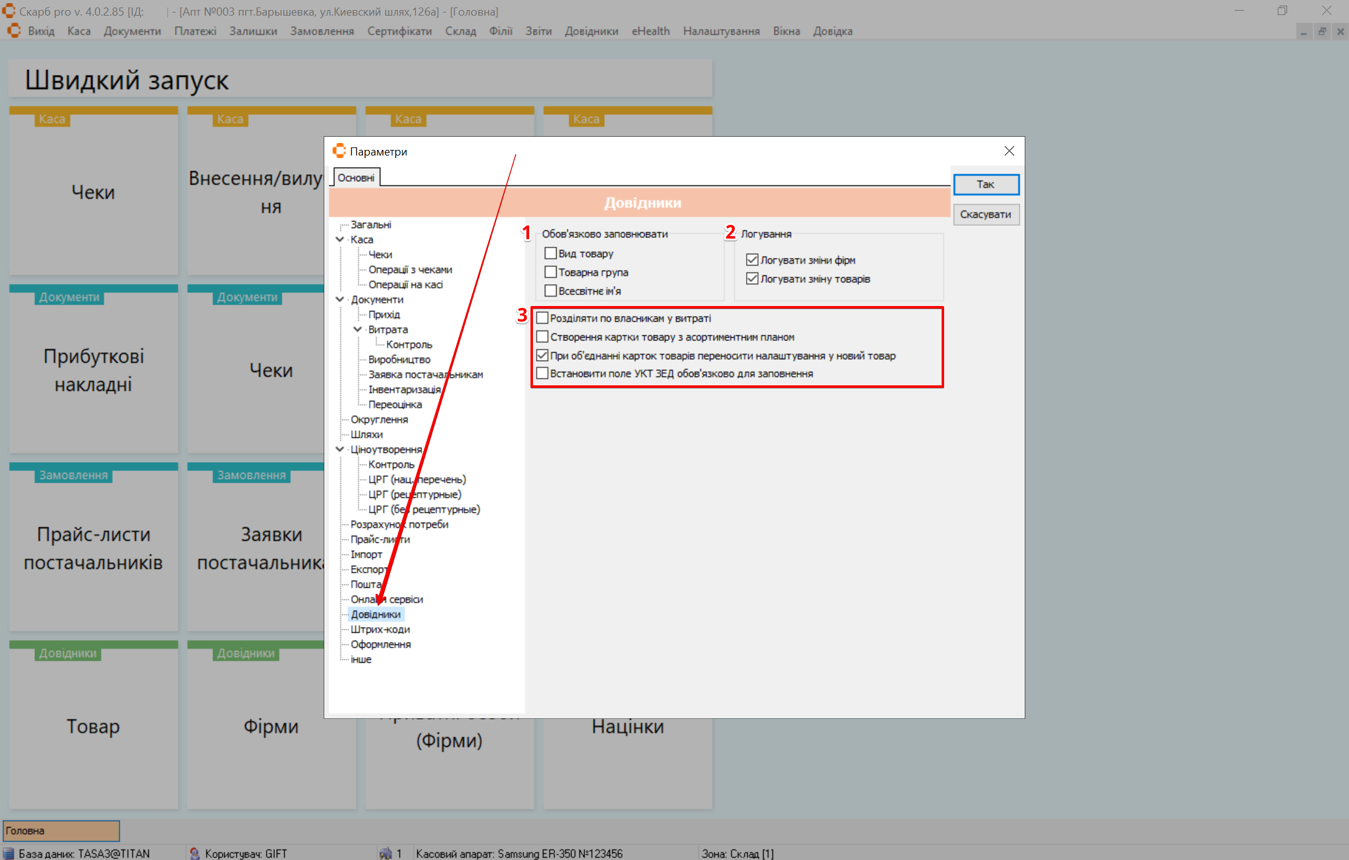
Task: Check Встановити поле УКТ ЗЕД обов'язково
Action: point(542,373)
